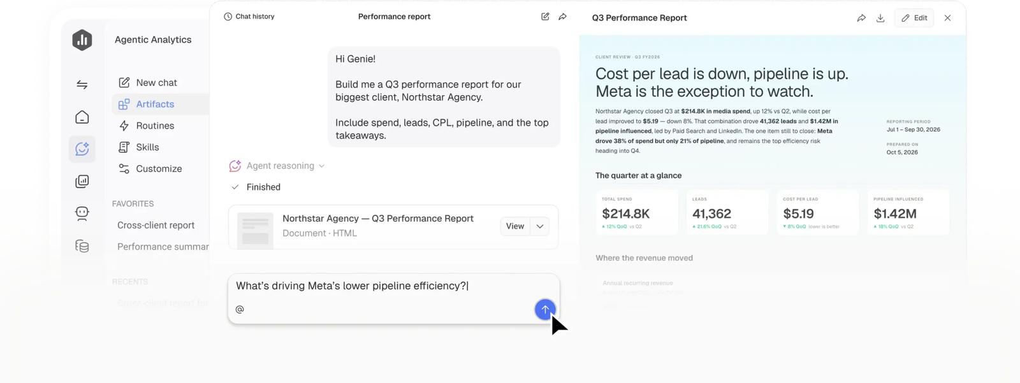Share the Q3 Performance Report artifact
The image size is (1020, 383).
click(861, 18)
